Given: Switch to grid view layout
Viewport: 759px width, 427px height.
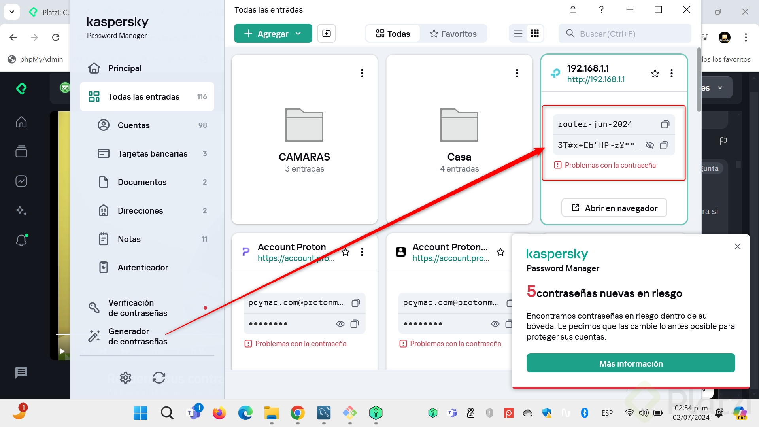Looking at the screenshot, I should tap(535, 34).
